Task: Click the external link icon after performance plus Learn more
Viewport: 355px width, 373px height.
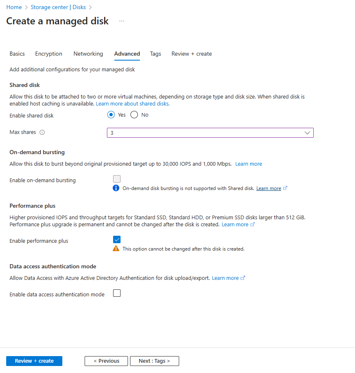Action: click(251, 224)
